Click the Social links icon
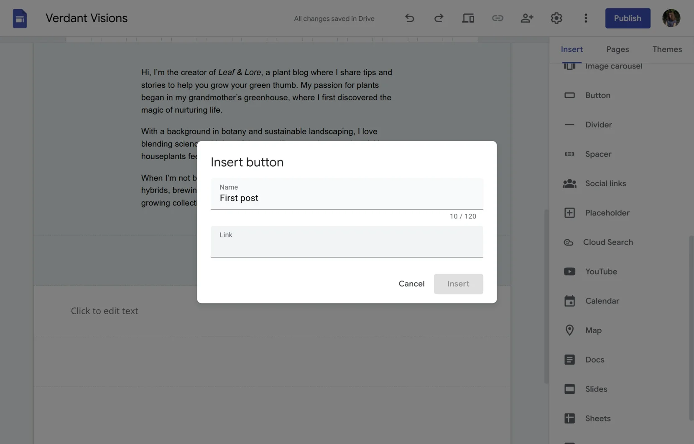Screen dimensions: 694x444 pos(569,183)
